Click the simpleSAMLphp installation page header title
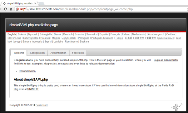 34,25
